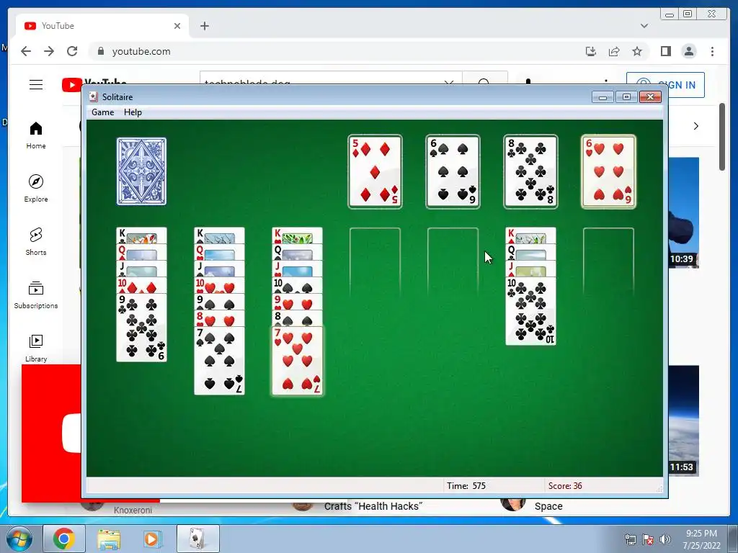Pick the 7 of hearts card
Screen dimensions: 738x553
click(297, 361)
